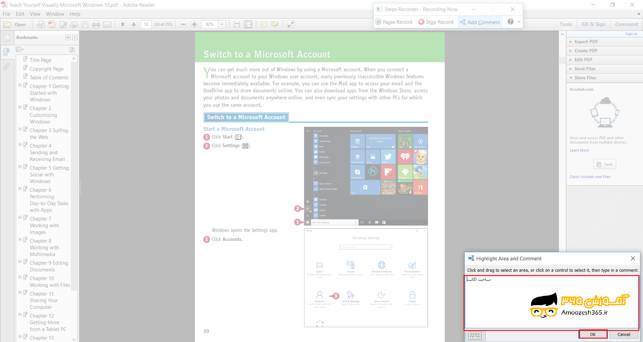Click the Create PDF online icon

pos(52,24)
